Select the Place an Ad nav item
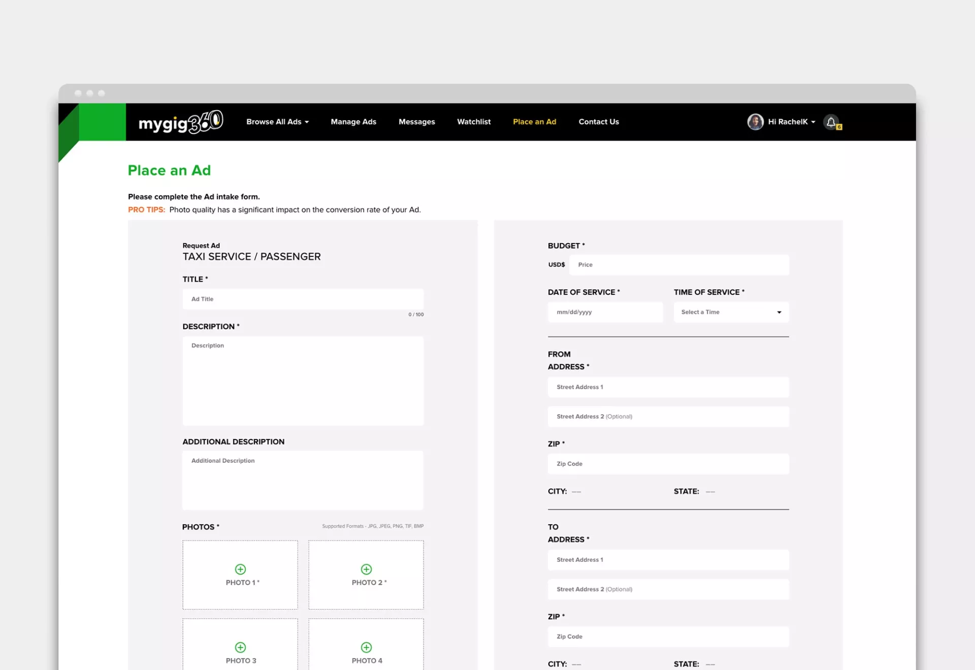Viewport: 975px width, 670px height. (x=534, y=122)
